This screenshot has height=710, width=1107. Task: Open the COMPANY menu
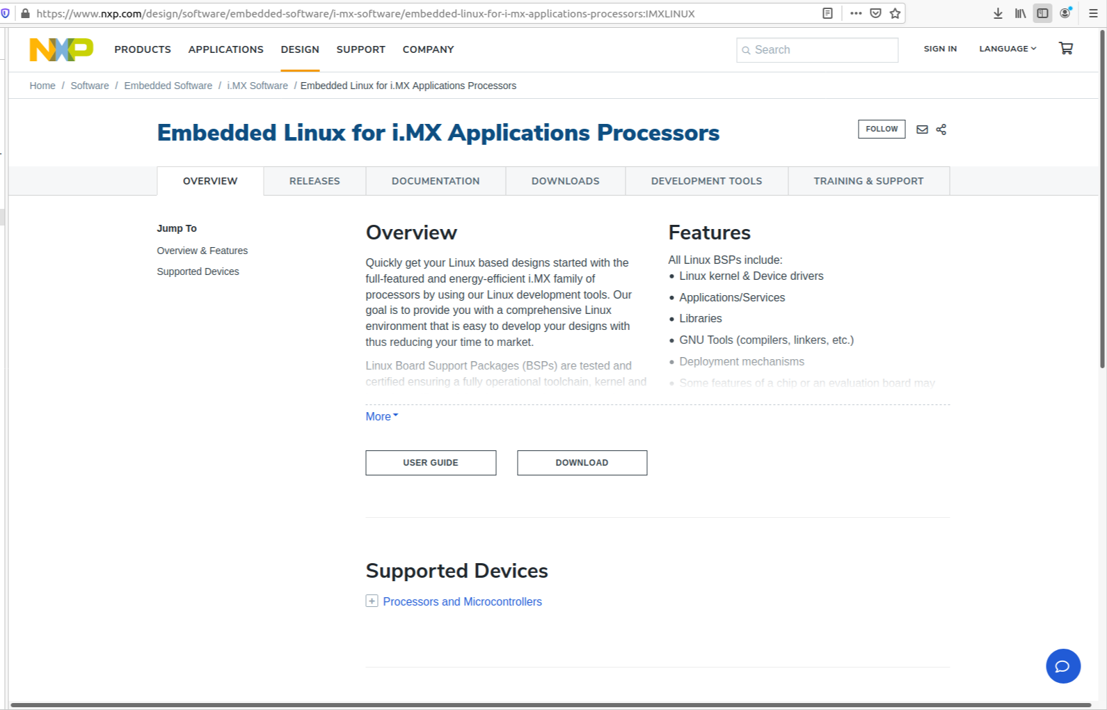click(x=428, y=49)
